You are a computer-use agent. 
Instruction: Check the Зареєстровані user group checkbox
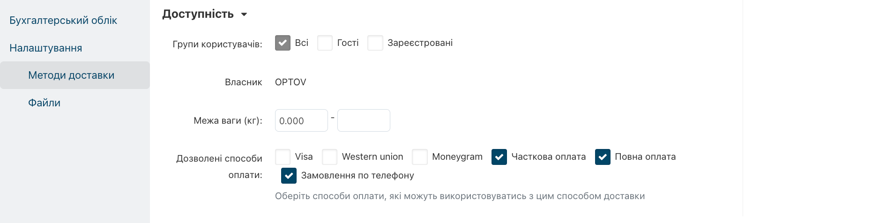tap(375, 43)
